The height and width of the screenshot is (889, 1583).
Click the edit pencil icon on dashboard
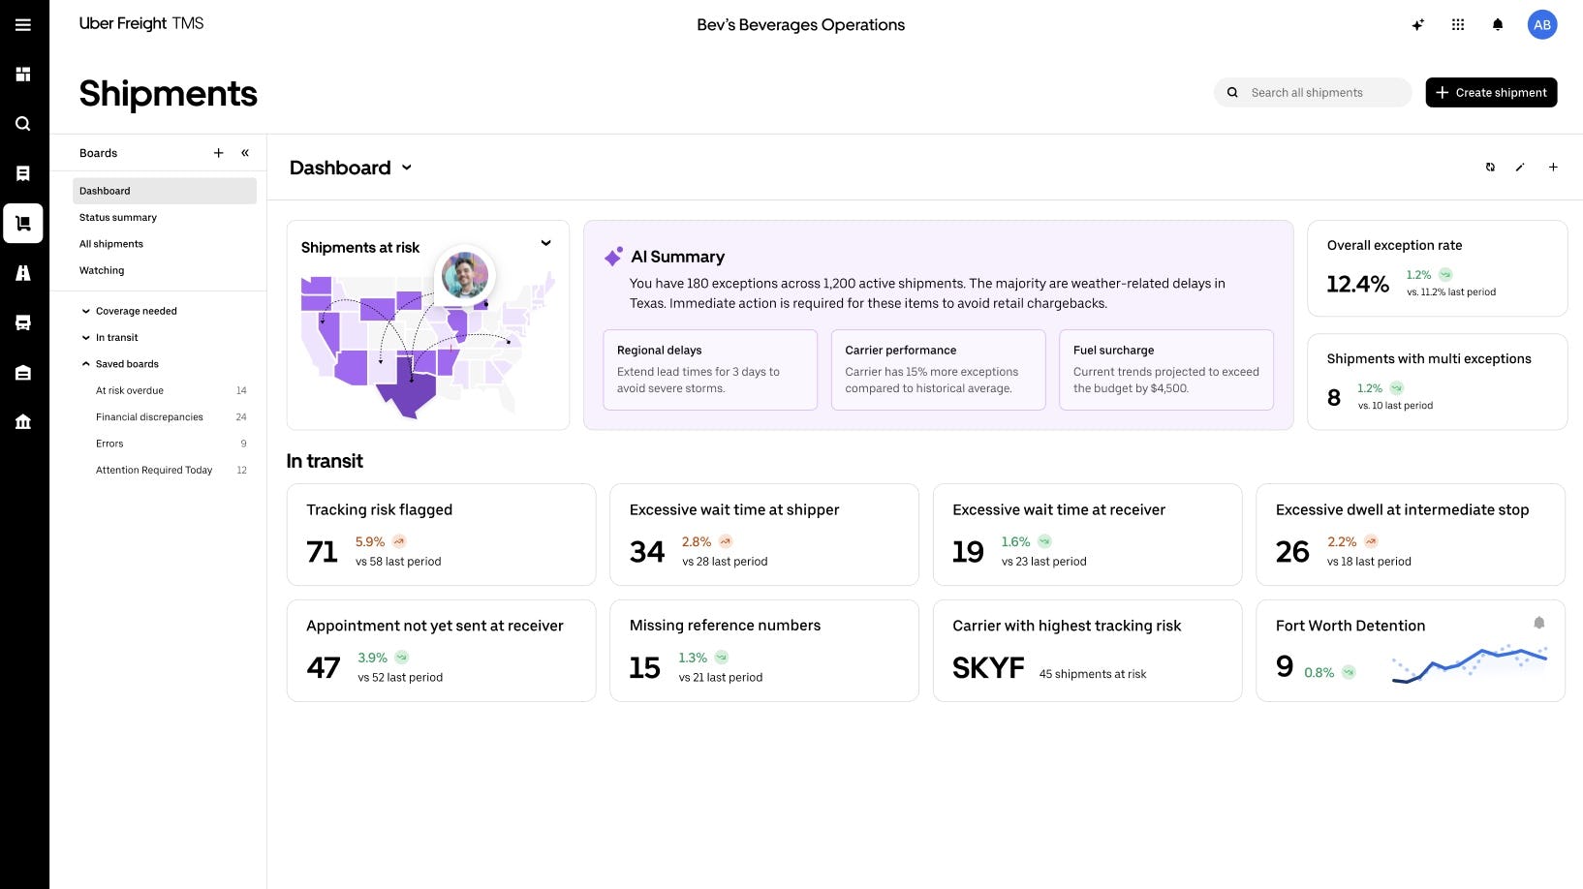[x=1520, y=168]
